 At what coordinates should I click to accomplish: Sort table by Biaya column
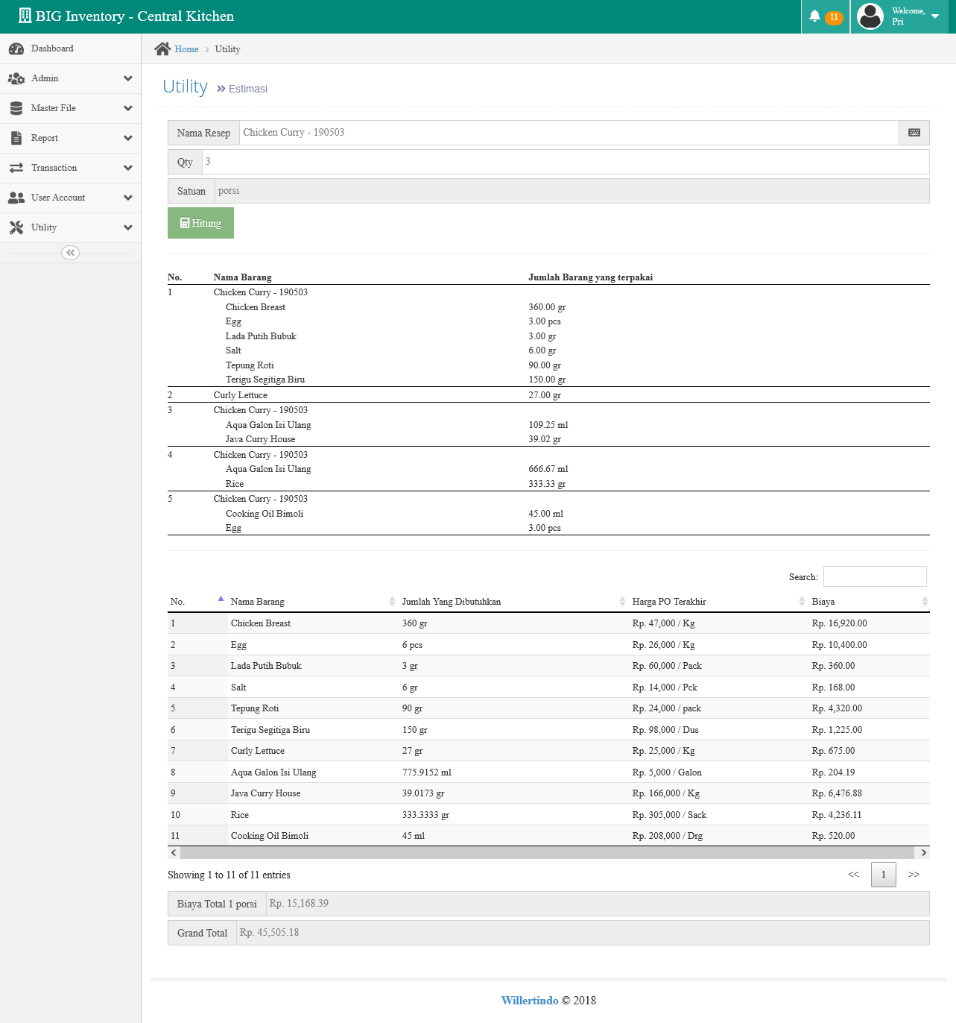[869, 602]
